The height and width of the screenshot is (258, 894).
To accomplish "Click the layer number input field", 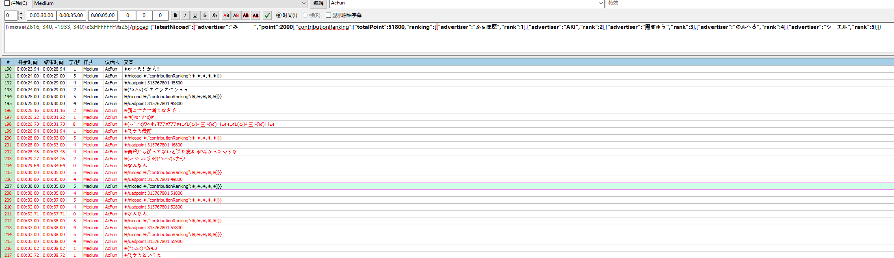I will [11, 15].
